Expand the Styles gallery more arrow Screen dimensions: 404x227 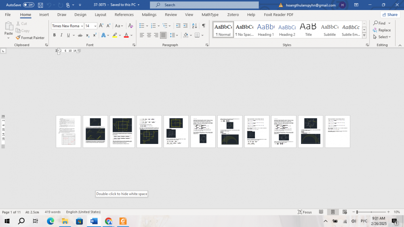364,35
